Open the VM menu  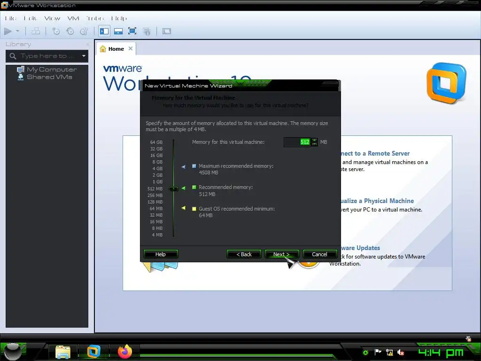[73, 18]
